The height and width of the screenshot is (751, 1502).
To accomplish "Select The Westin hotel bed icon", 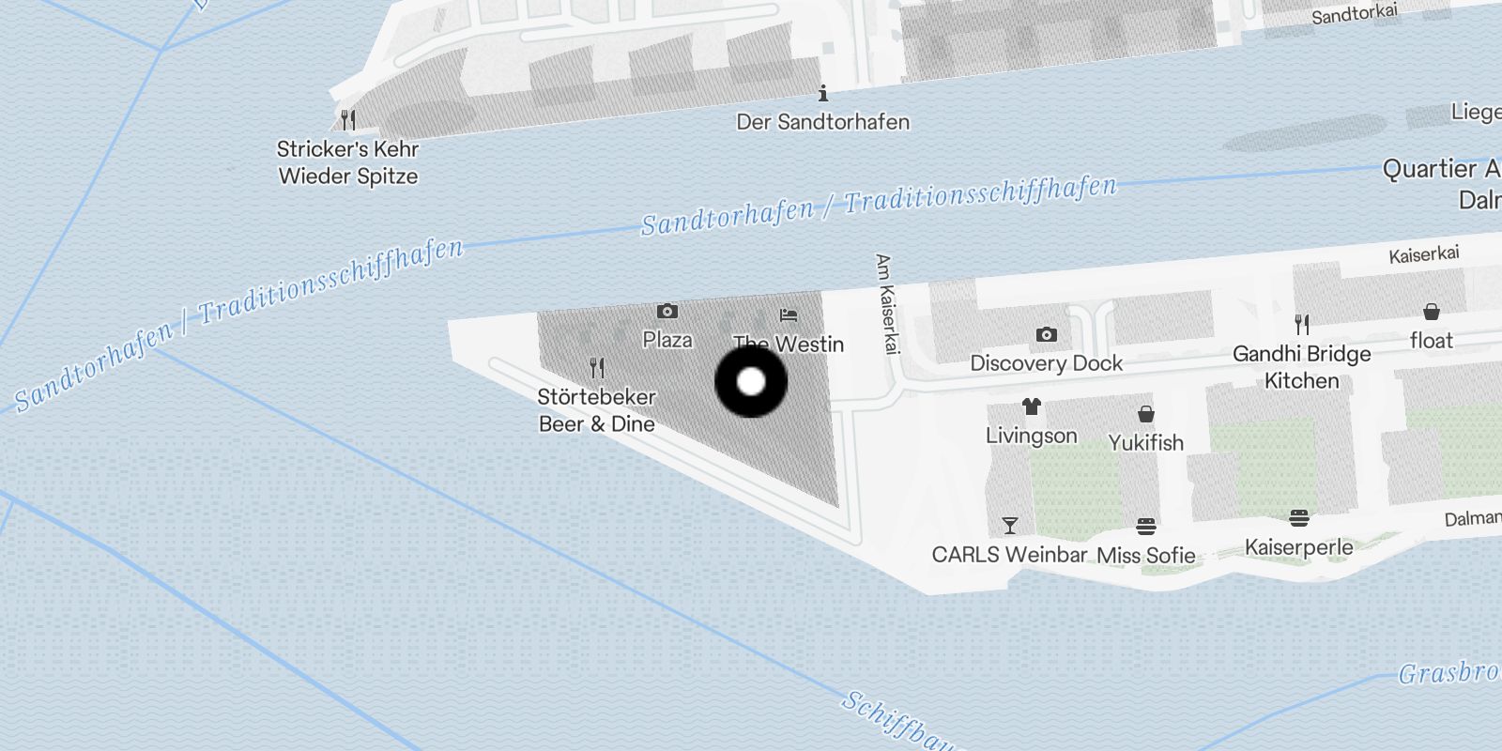I will pyautogui.click(x=789, y=315).
